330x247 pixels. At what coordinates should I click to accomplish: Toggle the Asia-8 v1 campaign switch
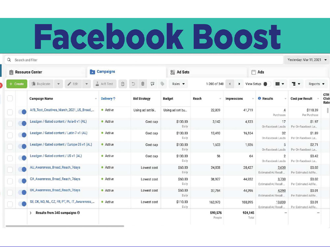(x=22, y=123)
